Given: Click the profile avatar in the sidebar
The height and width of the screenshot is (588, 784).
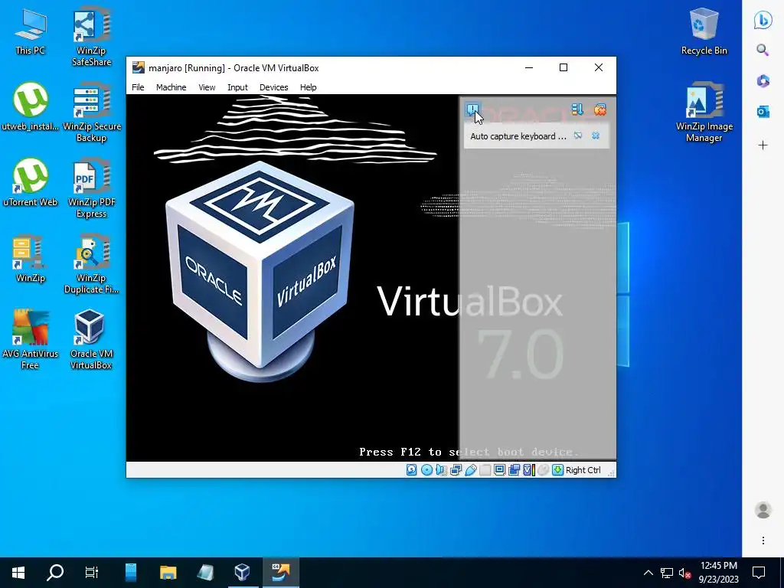Looking at the screenshot, I should click(763, 510).
